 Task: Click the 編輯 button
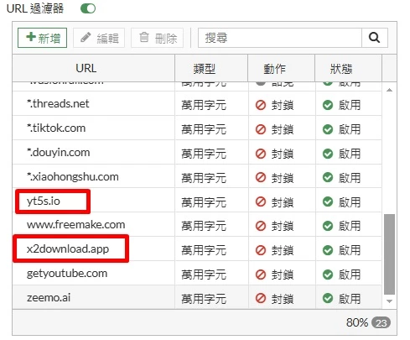pos(99,38)
